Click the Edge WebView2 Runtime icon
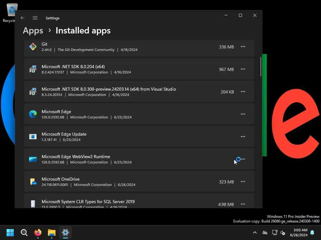This screenshot has width=321, height=240. (33, 159)
